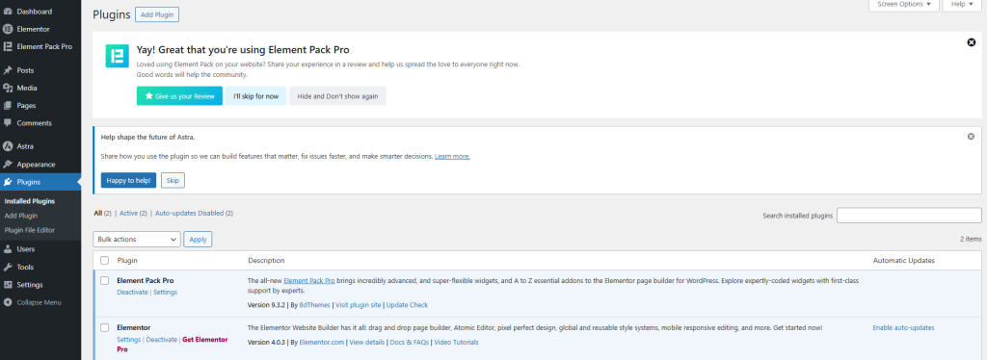This screenshot has width=987, height=360.
Task: Click the Astra logo icon
Action: coord(8,146)
